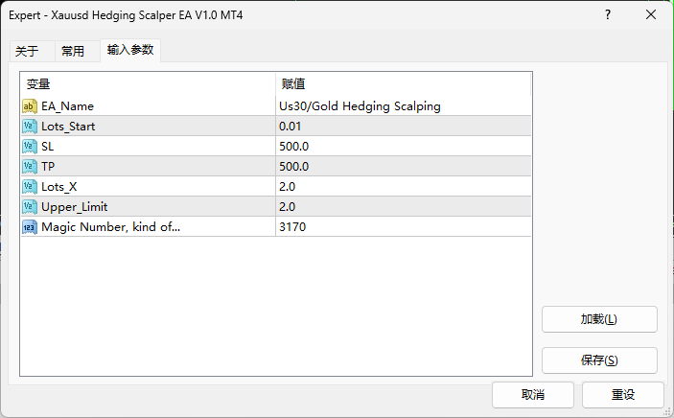Click the 变量 column header
The height and width of the screenshot is (418, 674).
(148, 84)
